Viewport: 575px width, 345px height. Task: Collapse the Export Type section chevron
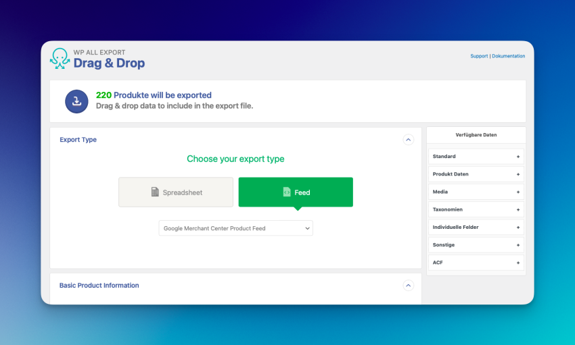(x=408, y=140)
